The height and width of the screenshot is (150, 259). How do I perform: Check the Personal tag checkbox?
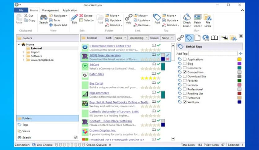185,85
